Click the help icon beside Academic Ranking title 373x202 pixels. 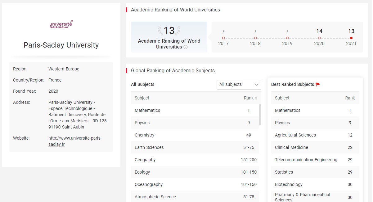pos(186,47)
